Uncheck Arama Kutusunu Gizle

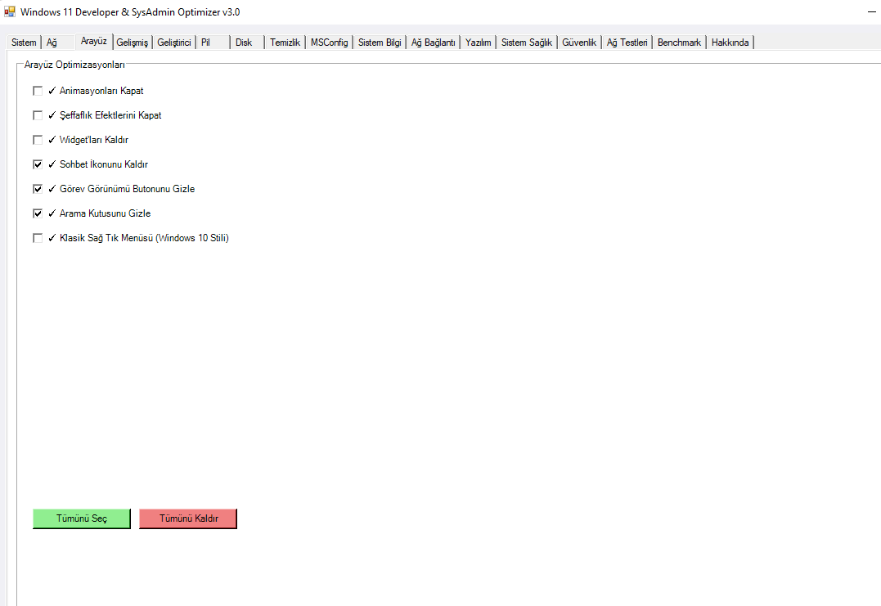pos(38,213)
